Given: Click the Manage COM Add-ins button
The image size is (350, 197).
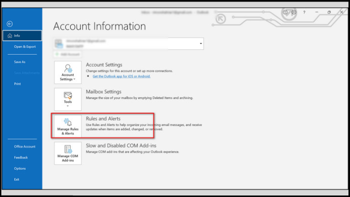Looking at the screenshot, I should click(x=68, y=154).
